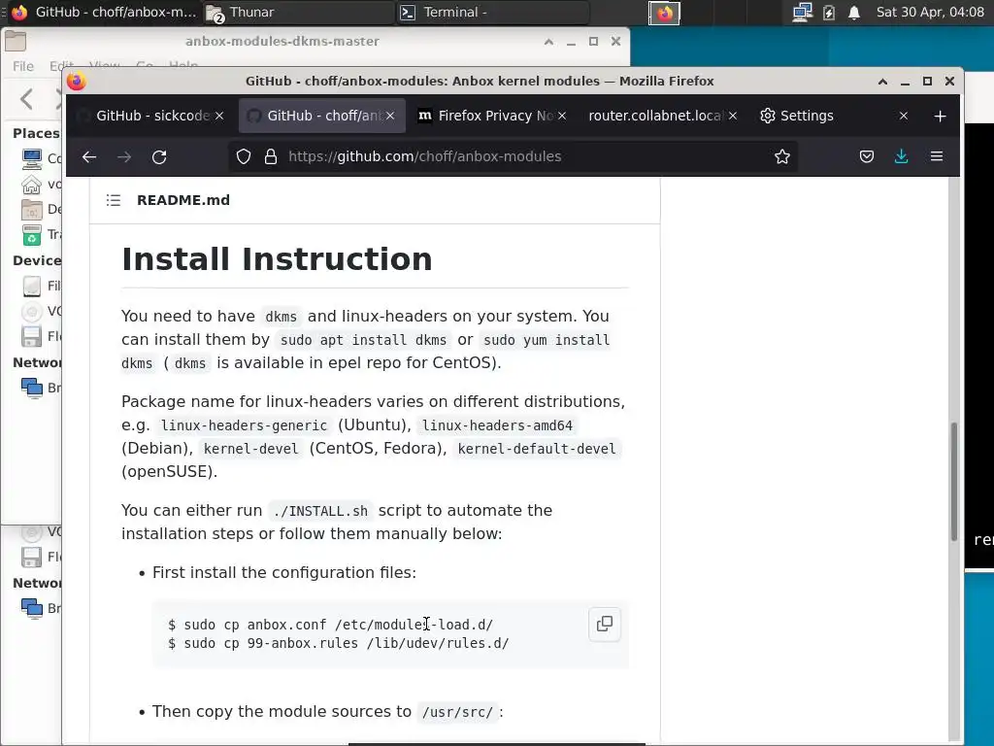Maximize the Firefox window
The image size is (994, 746).
[927, 82]
